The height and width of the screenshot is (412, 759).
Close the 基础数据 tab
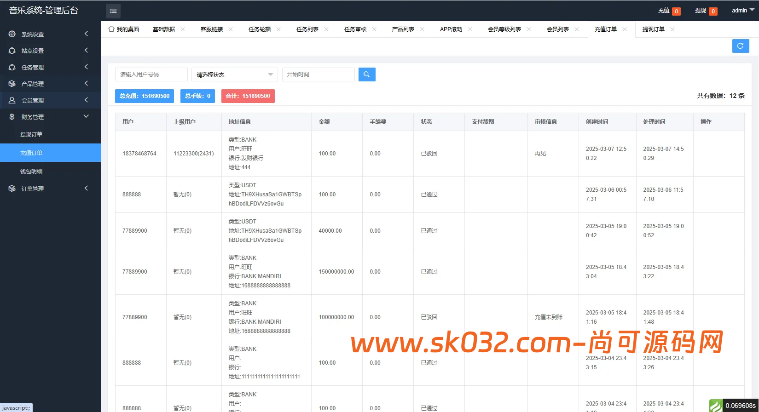[183, 29]
